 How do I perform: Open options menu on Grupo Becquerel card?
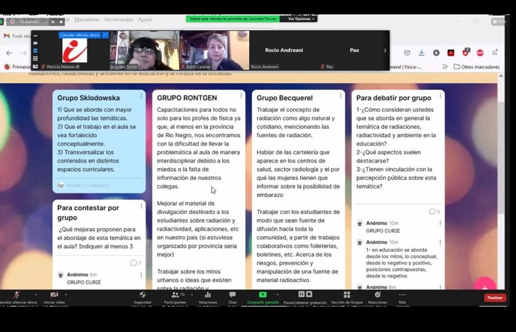(x=340, y=96)
